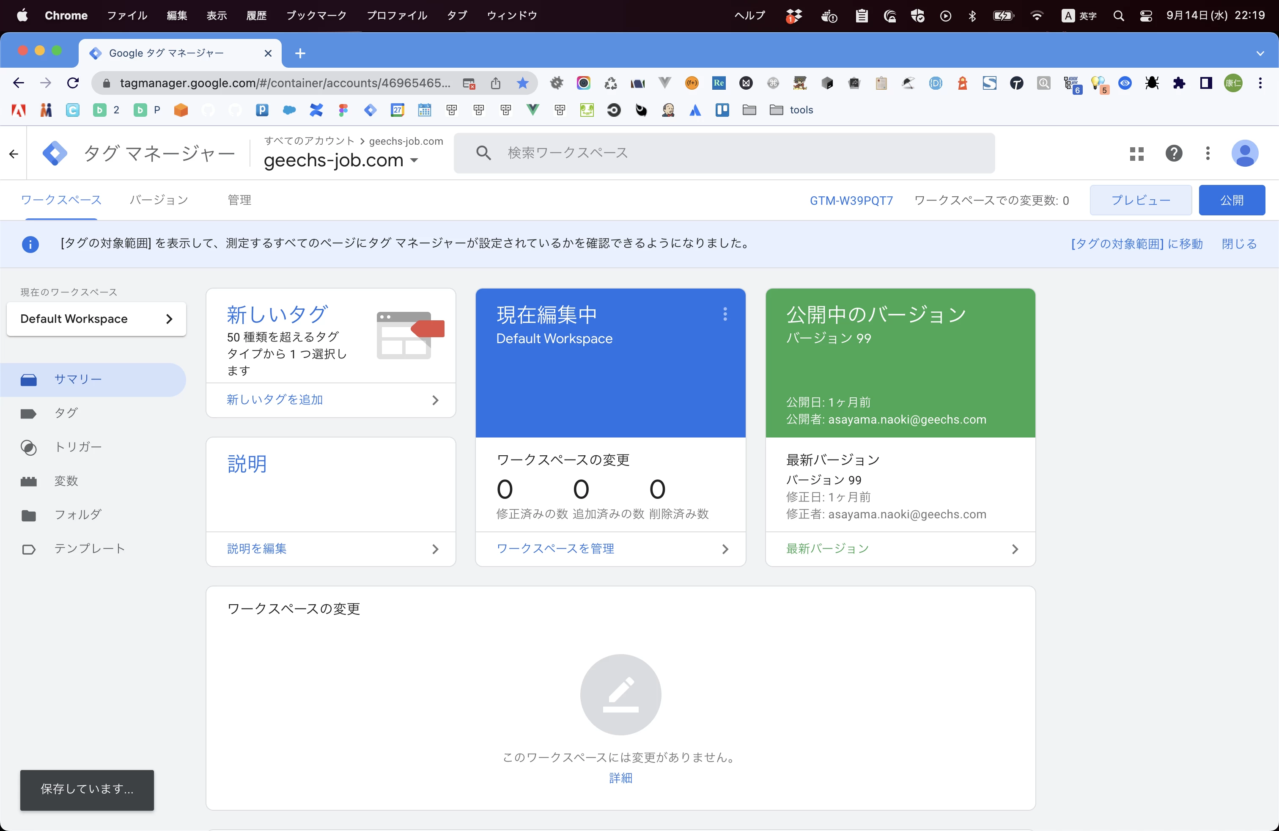Click the プレビュー button
Screen dimensions: 1279x831
pos(1140,200)
